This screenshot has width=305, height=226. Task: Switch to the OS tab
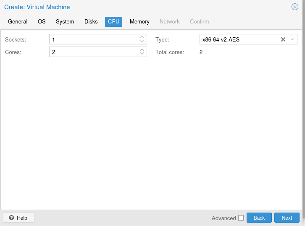42,21
